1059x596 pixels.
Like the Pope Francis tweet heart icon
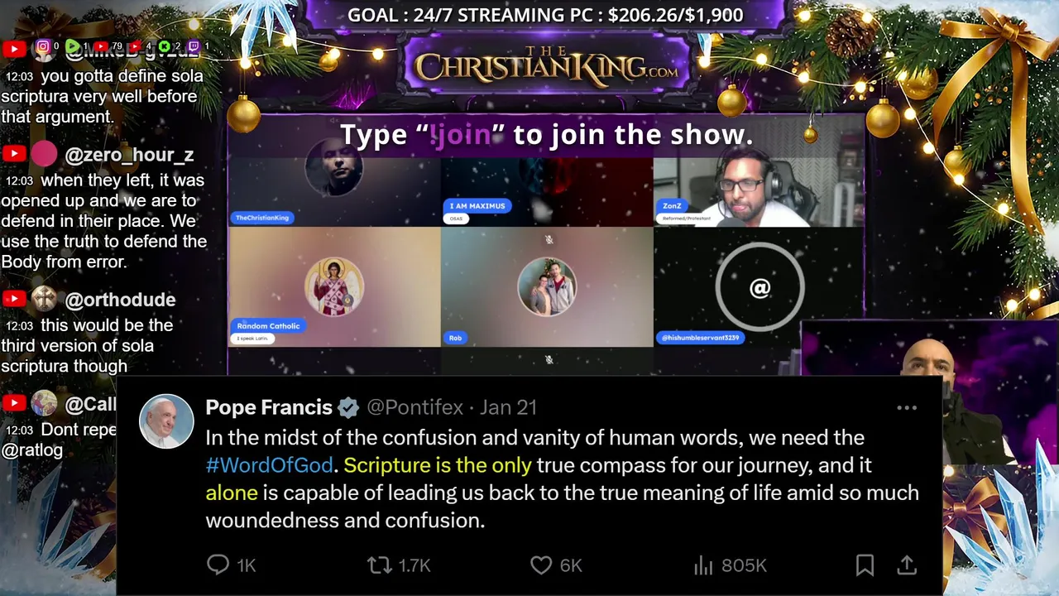tap(541, 565)
